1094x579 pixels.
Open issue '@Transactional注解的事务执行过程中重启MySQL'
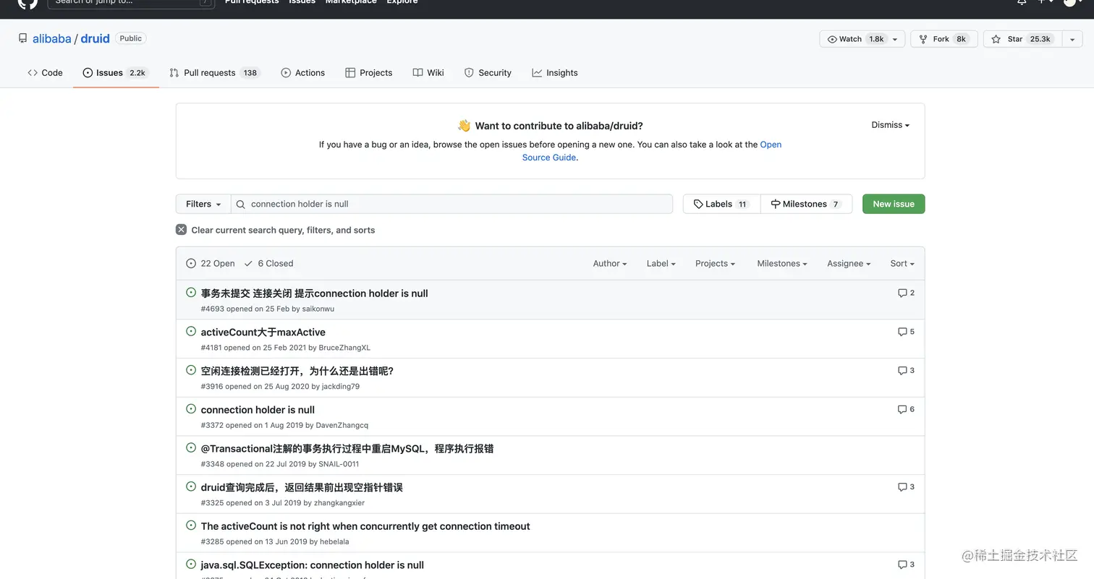tap(347, 449)
